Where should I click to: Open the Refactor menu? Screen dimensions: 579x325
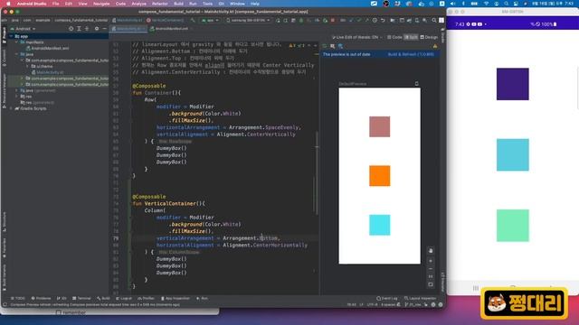point(160,4)
